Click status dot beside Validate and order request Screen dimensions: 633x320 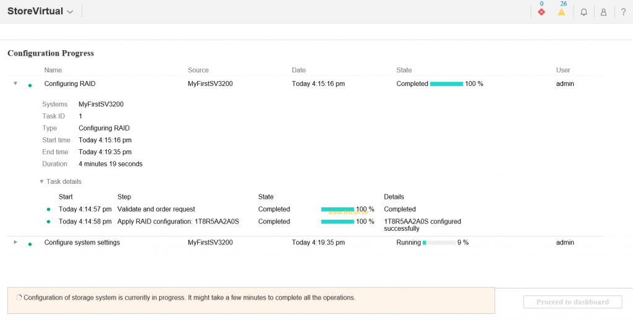click(48, 210)
